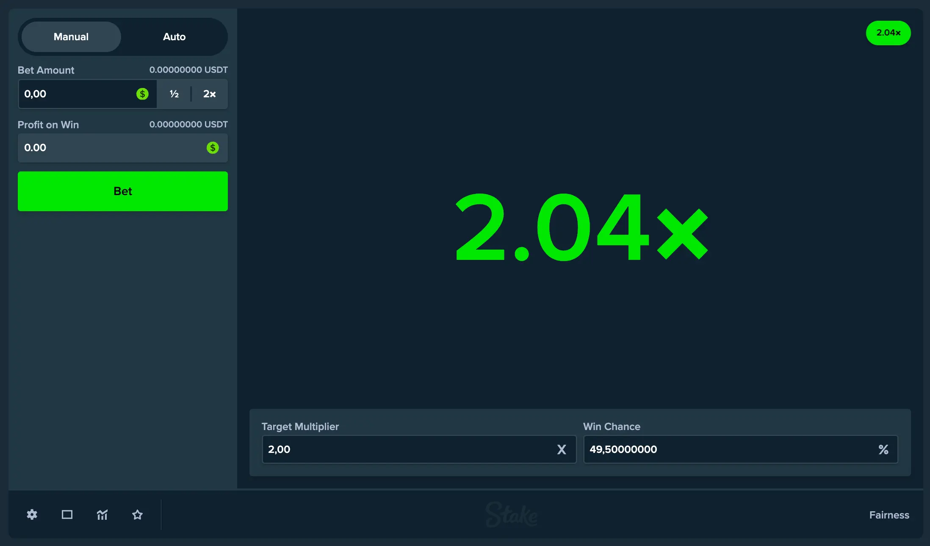Image resolution: width=930 pixels, height=546 pixels.
Task: Focus the Win Chance input field
Action: [x=728, y=449]
